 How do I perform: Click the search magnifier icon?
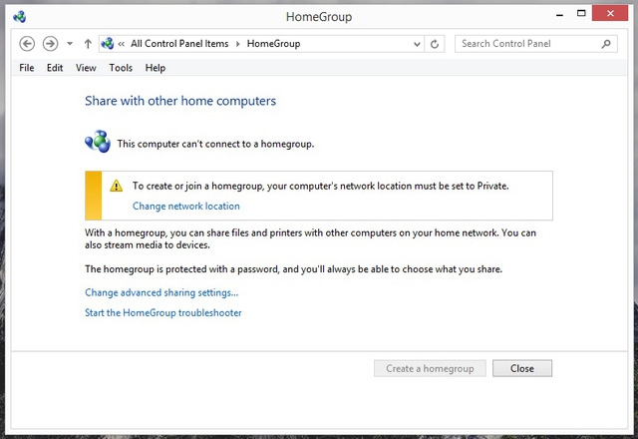606,44
